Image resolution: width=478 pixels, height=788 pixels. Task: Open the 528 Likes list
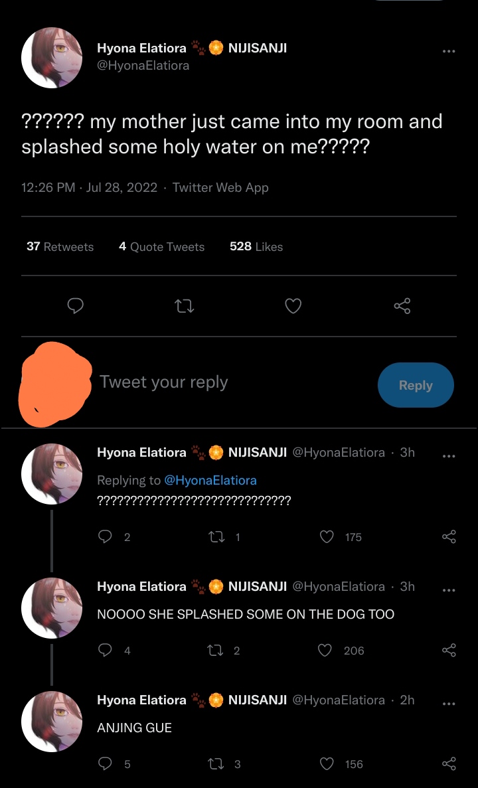(256, 246)
